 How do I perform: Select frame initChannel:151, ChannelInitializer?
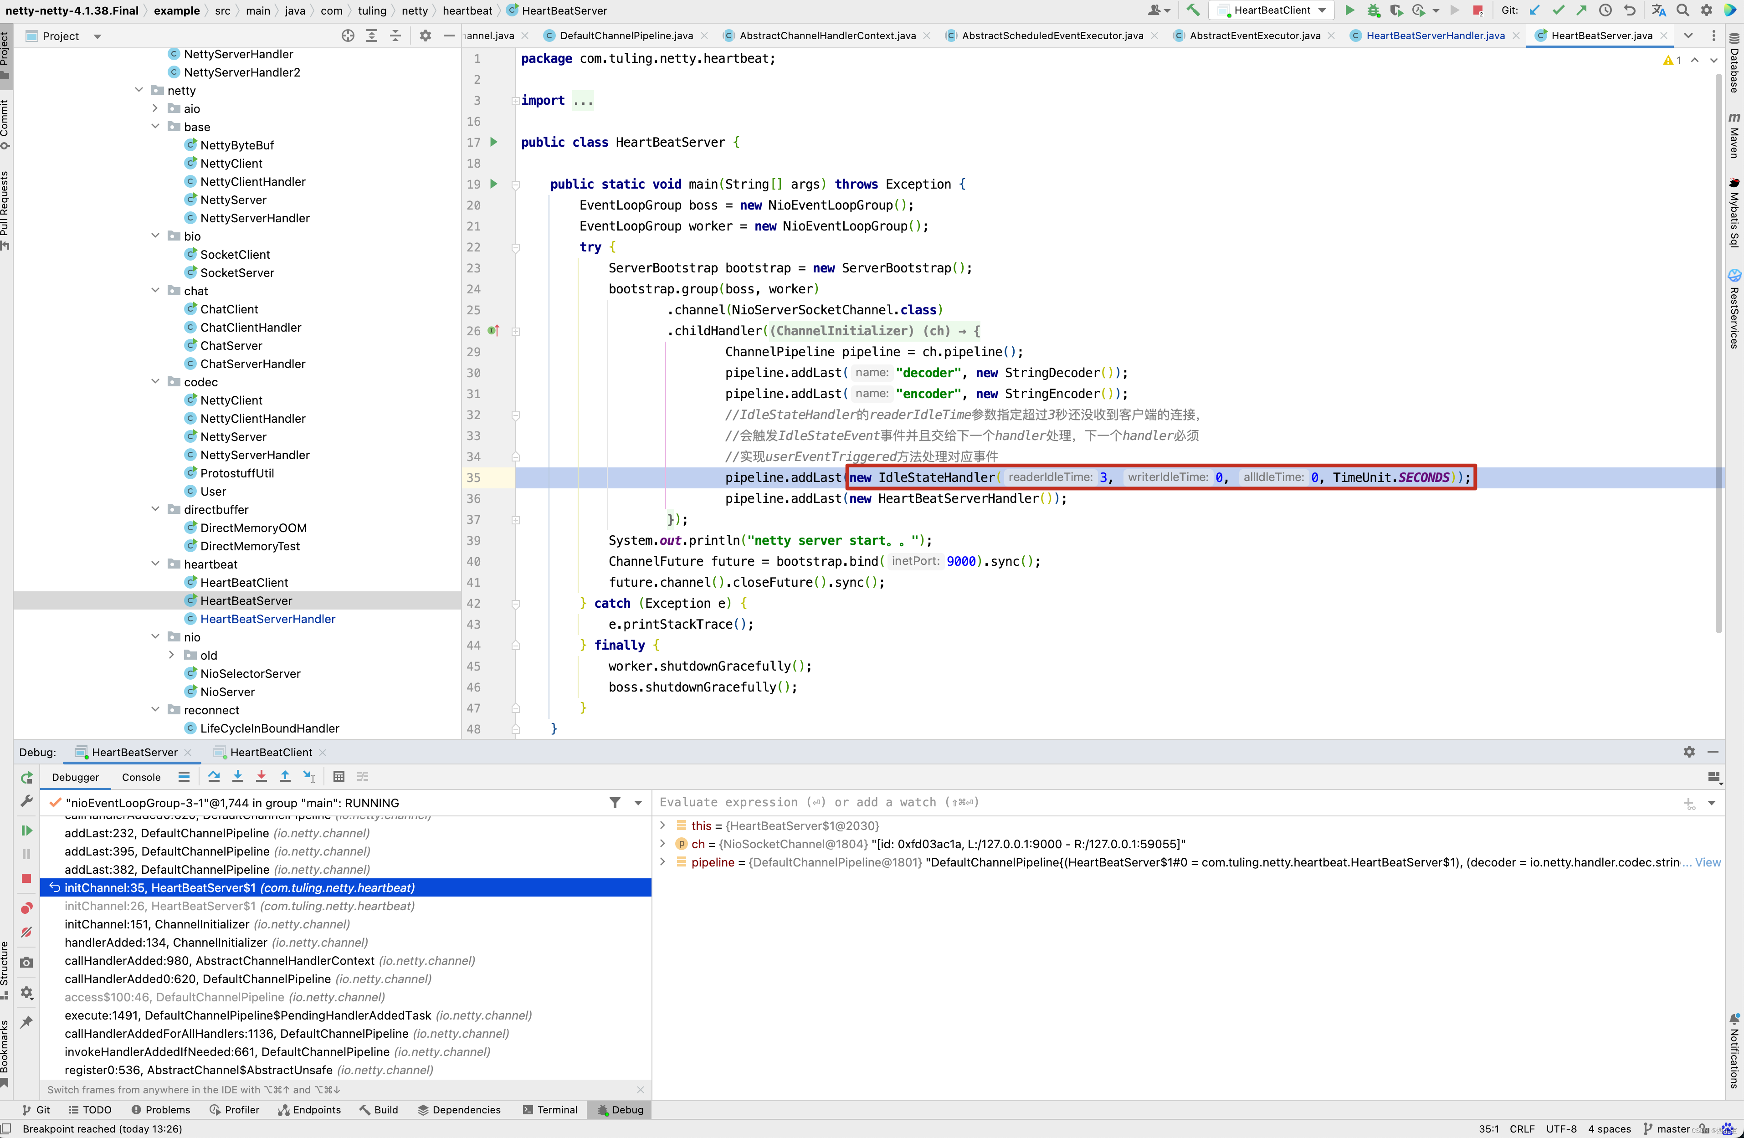click(207, 924)
